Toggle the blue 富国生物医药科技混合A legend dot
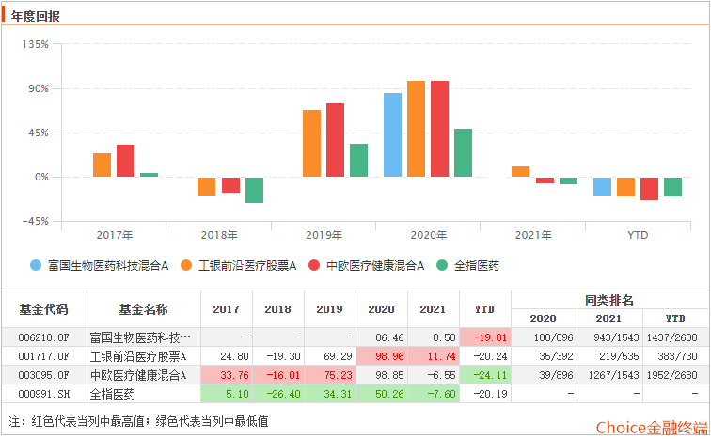Viewport: 711px width, 439px height. (x=36, y=265)
